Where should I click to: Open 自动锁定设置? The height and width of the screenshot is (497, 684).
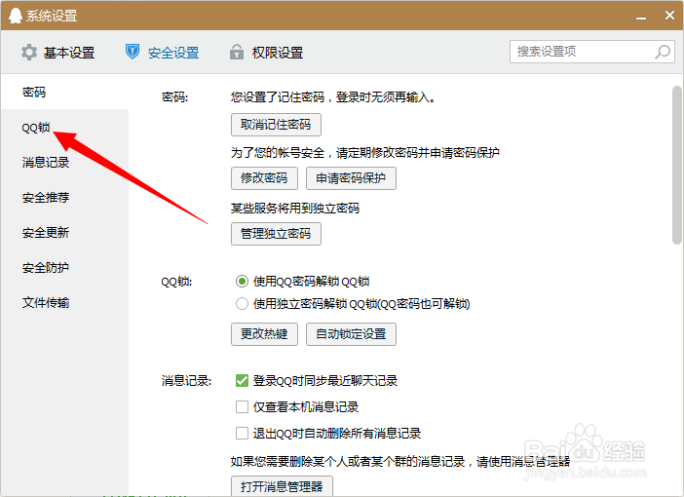351,334
